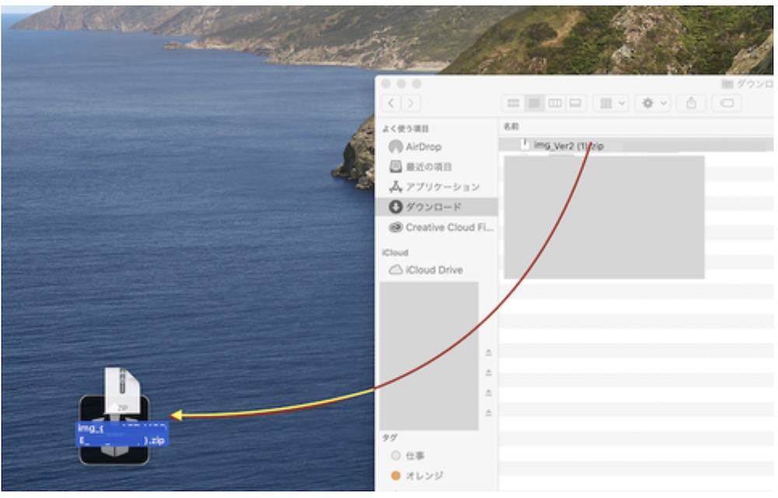Click the applications sidebar icon

[395, 187]
